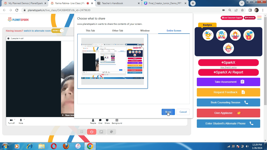This screenshot has height=150, width=267.
Task: Select the entire screen preview thumbnail
Action: coord(113,61)
